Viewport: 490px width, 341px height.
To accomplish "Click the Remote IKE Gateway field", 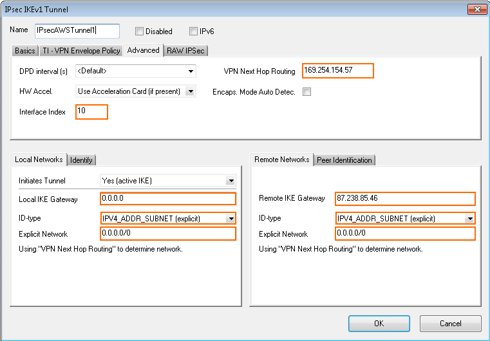I will click(405, 199).
